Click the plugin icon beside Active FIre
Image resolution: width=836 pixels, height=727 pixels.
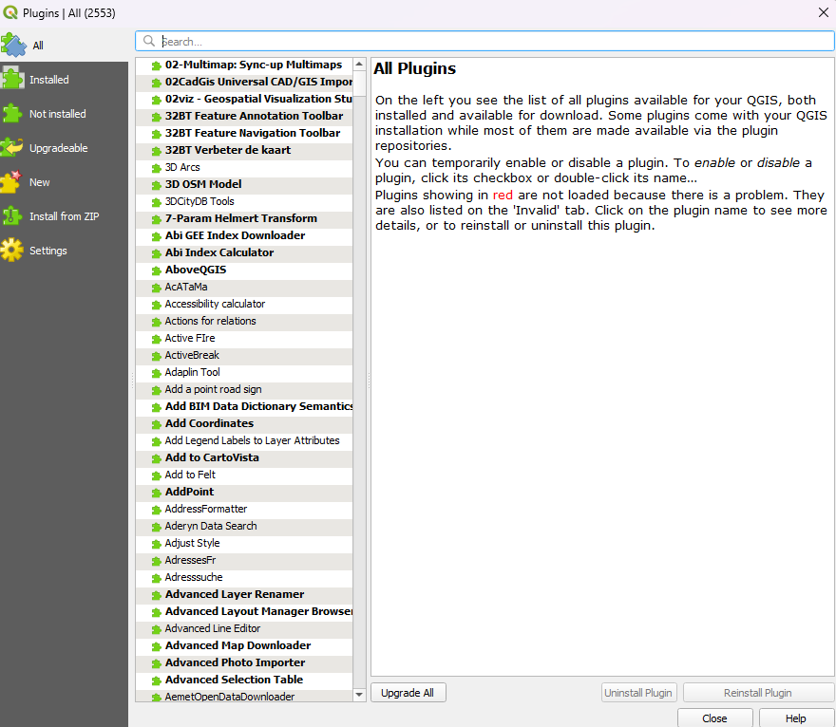[x=156, y=339]
